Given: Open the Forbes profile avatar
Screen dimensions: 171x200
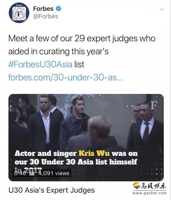Looking at the screenshot, I should [x=19, y=13].
